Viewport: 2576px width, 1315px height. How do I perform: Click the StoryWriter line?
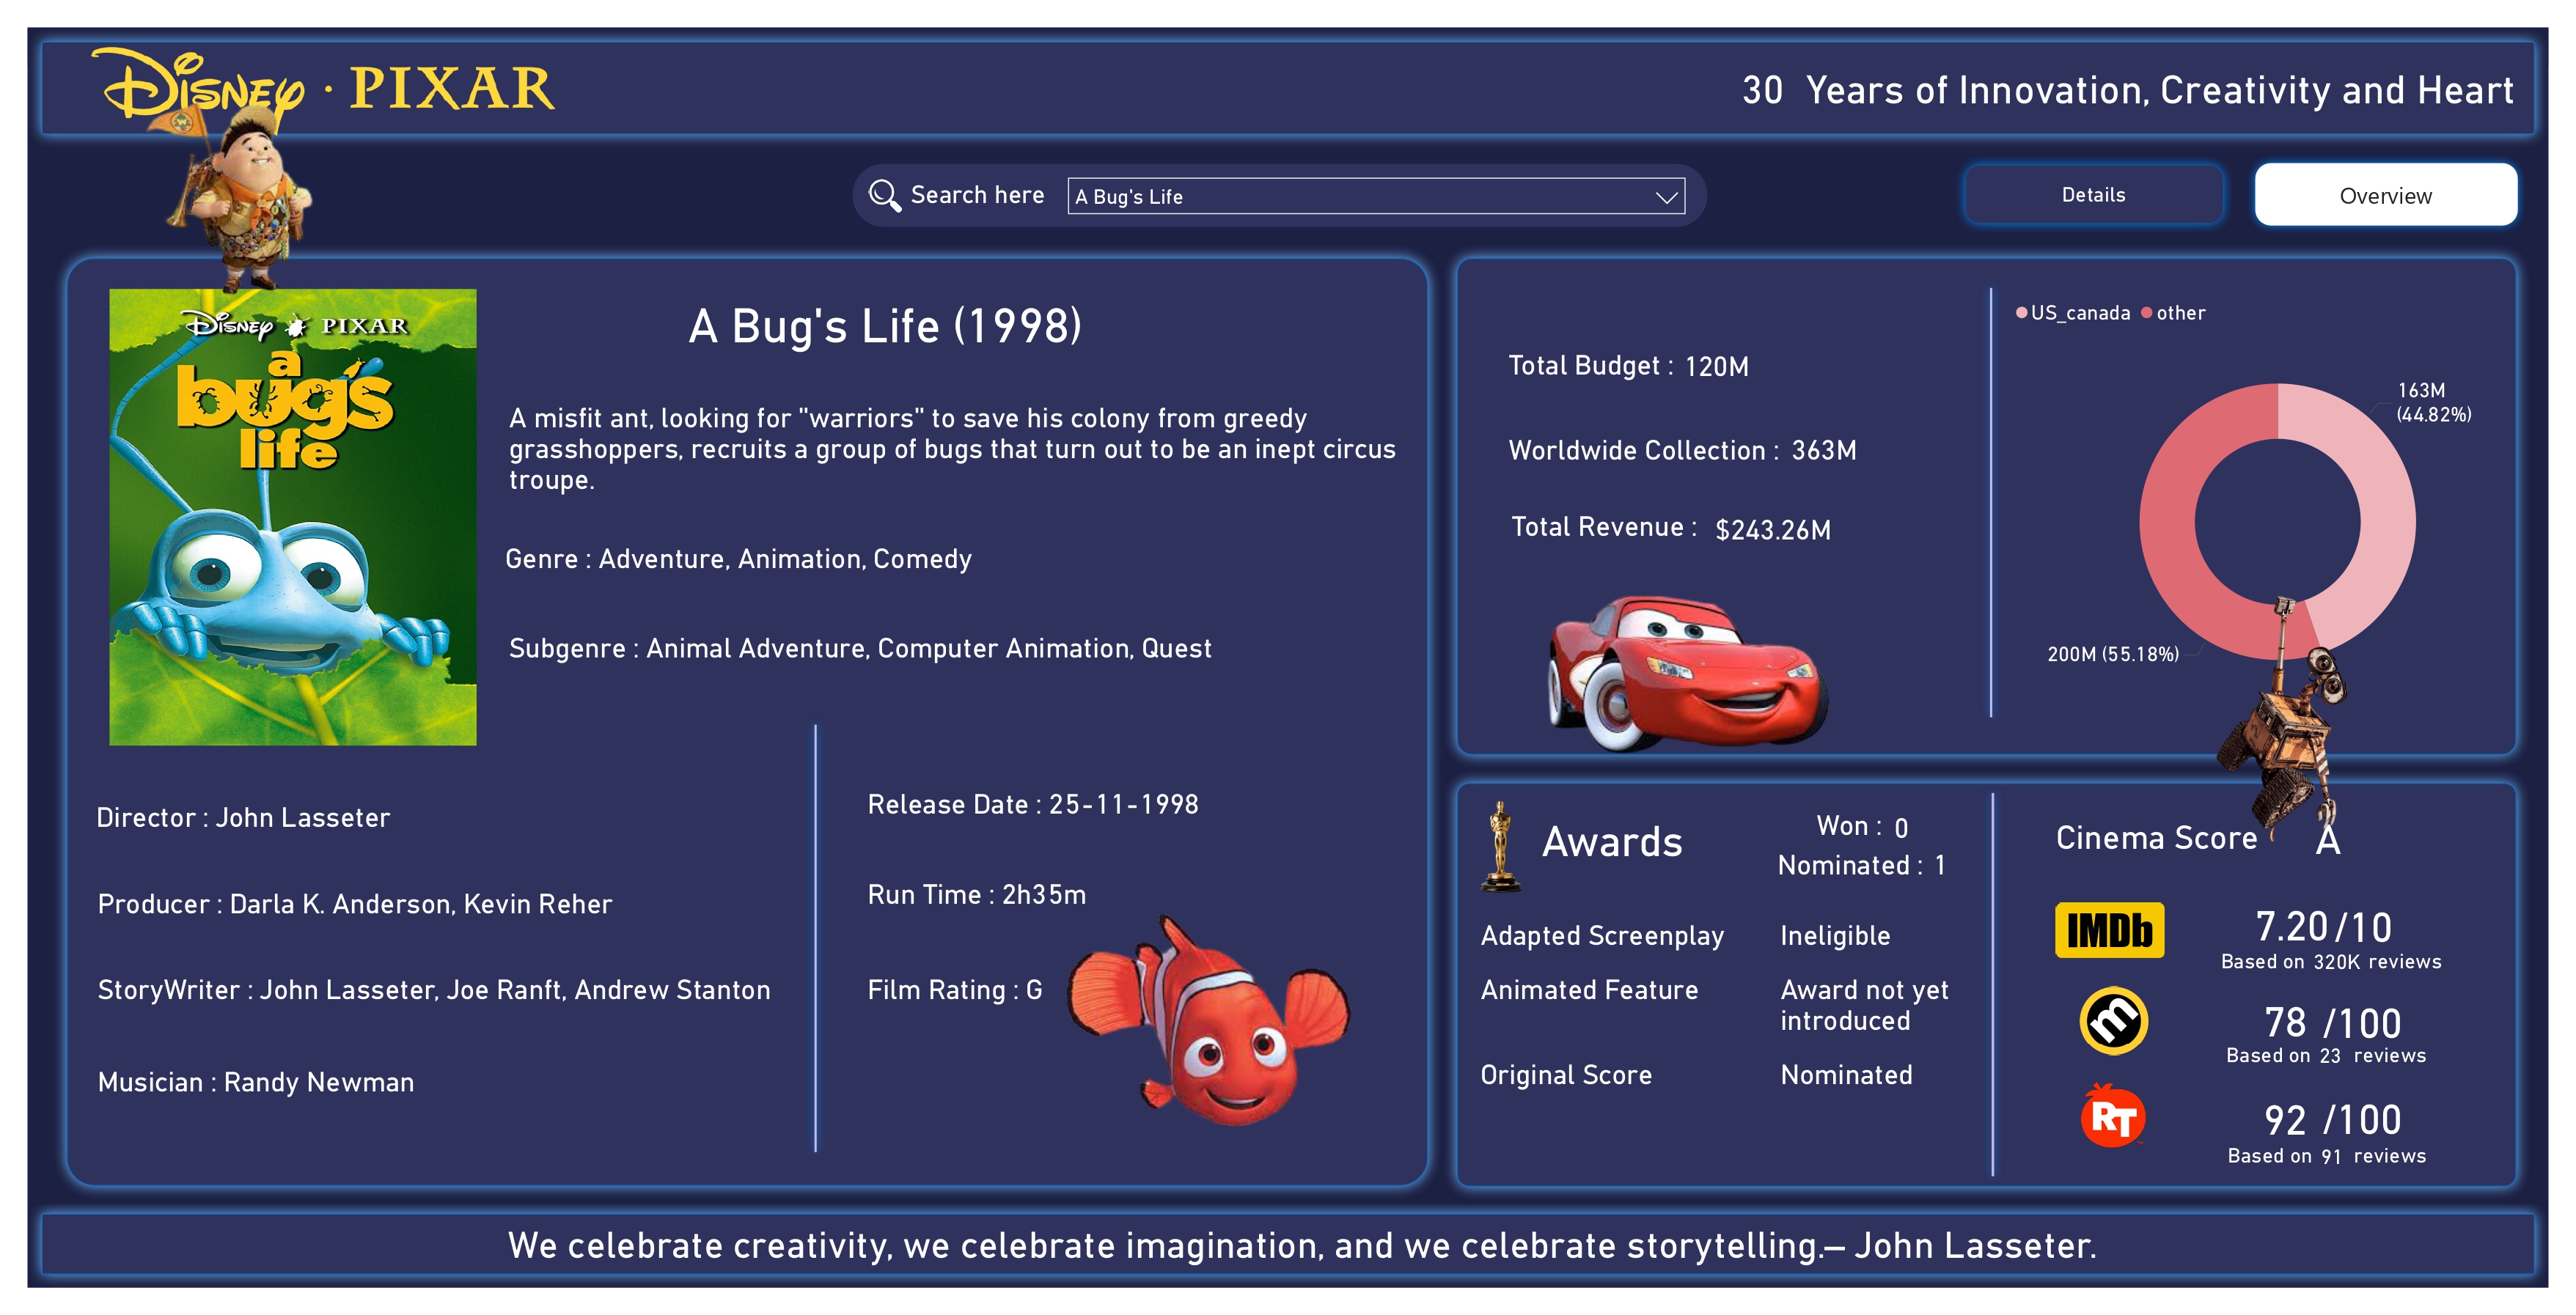coord(434,990)
